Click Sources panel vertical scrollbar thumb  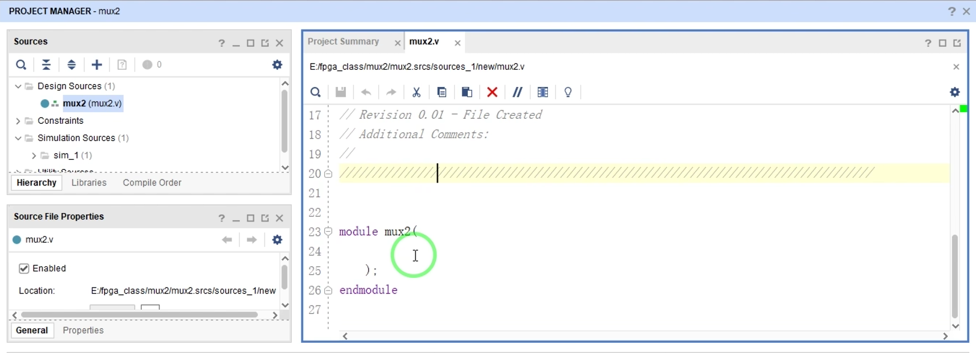pyautogui.click(x=284, y=122)
